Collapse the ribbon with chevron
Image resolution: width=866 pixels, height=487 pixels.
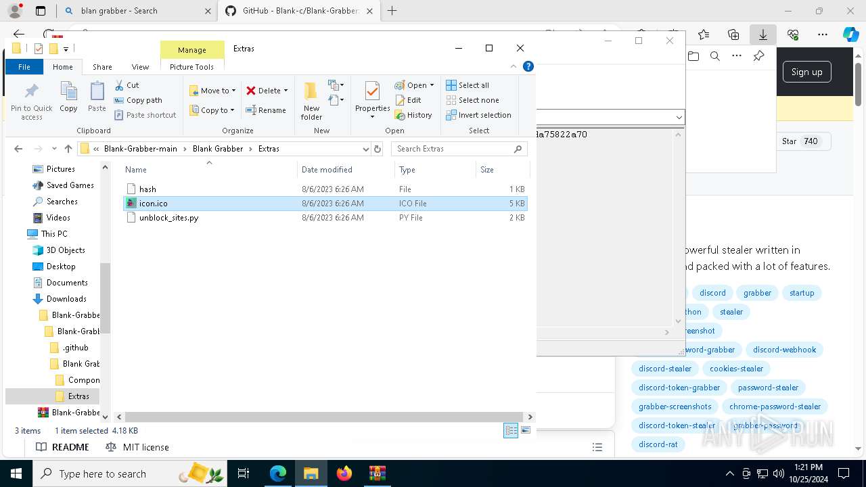point(514,66)
